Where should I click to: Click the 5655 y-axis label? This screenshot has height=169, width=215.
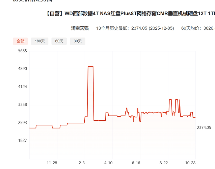pos(23,51)
